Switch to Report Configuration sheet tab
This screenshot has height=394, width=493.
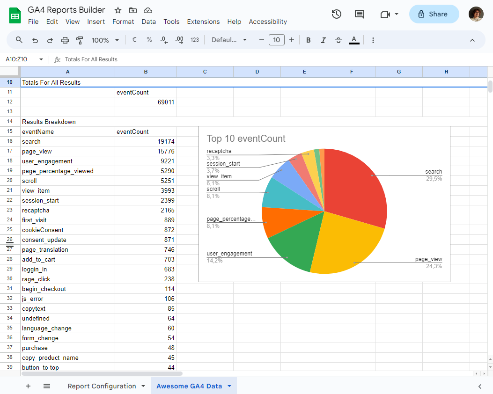tap(102, 386)
